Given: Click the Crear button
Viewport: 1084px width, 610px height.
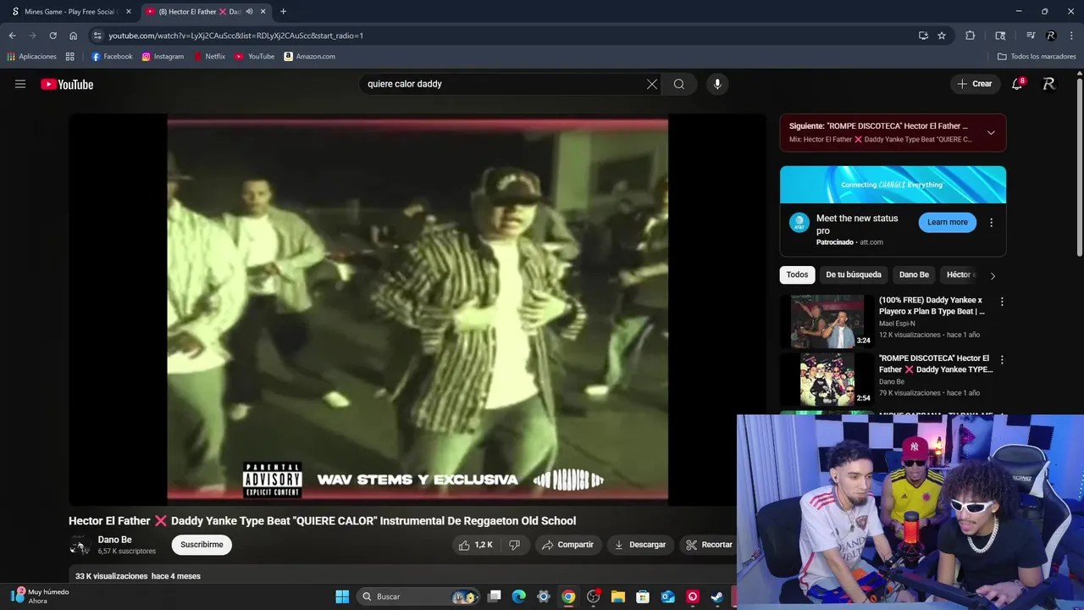Looking at the screenshot, I should pyautogui.click(x=974, y=84).
